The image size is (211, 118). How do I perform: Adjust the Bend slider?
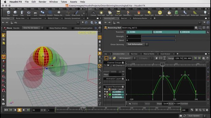point(175,40)
